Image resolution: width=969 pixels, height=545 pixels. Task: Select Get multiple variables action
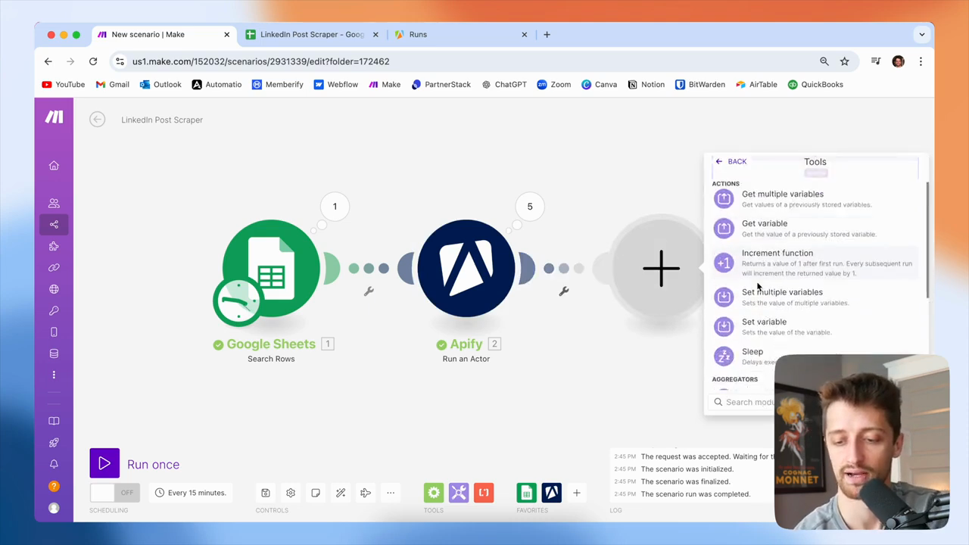(815, 198)
